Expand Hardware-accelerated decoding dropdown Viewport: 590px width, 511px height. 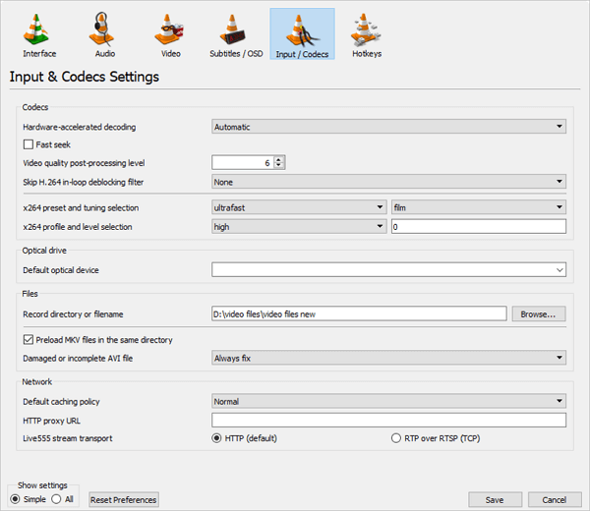tap(388, 127)
